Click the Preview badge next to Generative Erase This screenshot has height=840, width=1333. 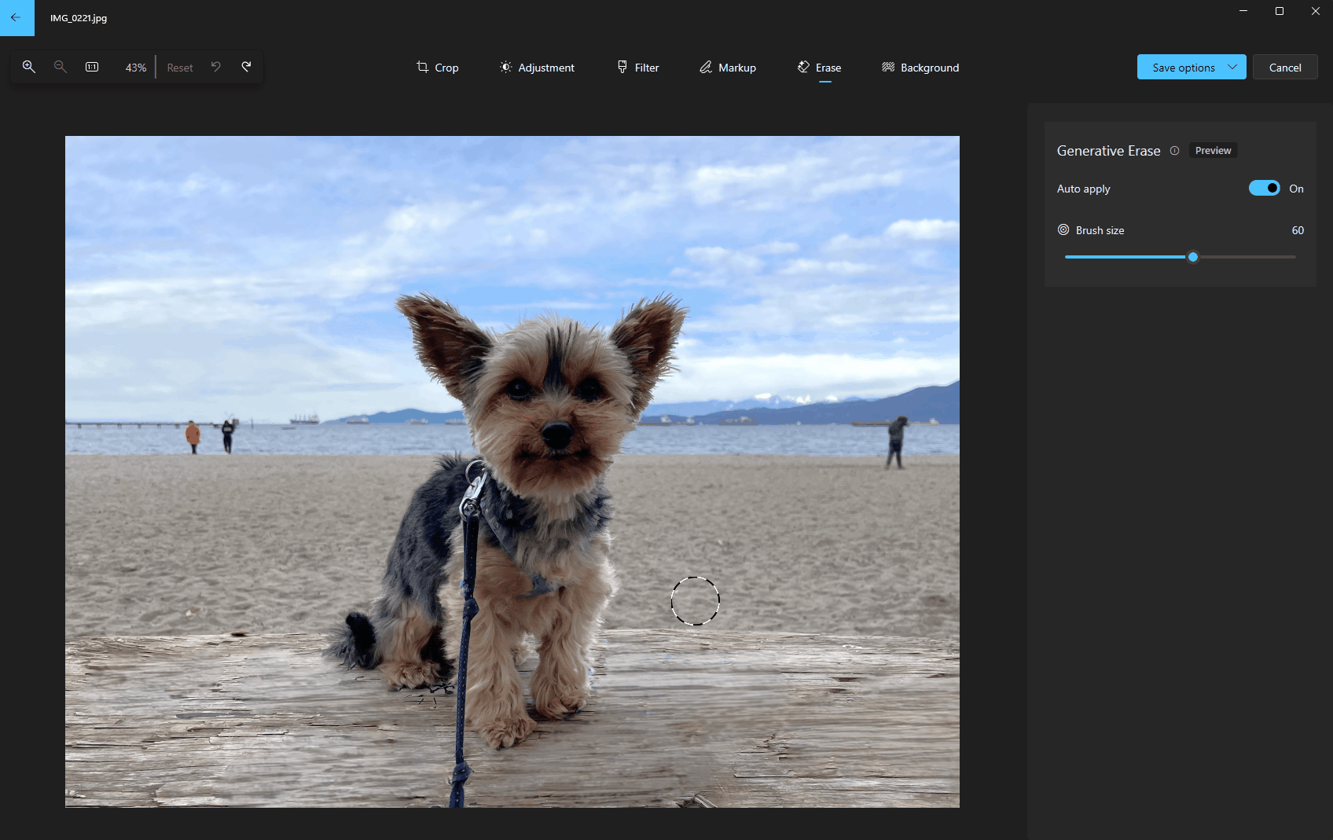1213,150
